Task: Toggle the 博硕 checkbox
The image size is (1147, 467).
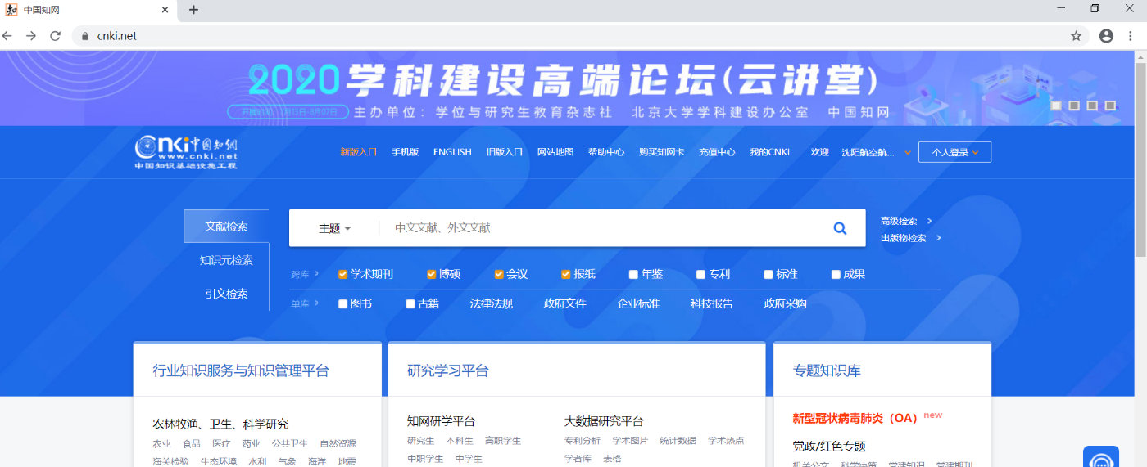Action: [432, 275]
